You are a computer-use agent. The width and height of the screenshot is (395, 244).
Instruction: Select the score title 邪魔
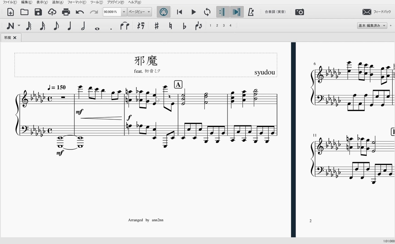pyautogui.click(x=146, y=61)
